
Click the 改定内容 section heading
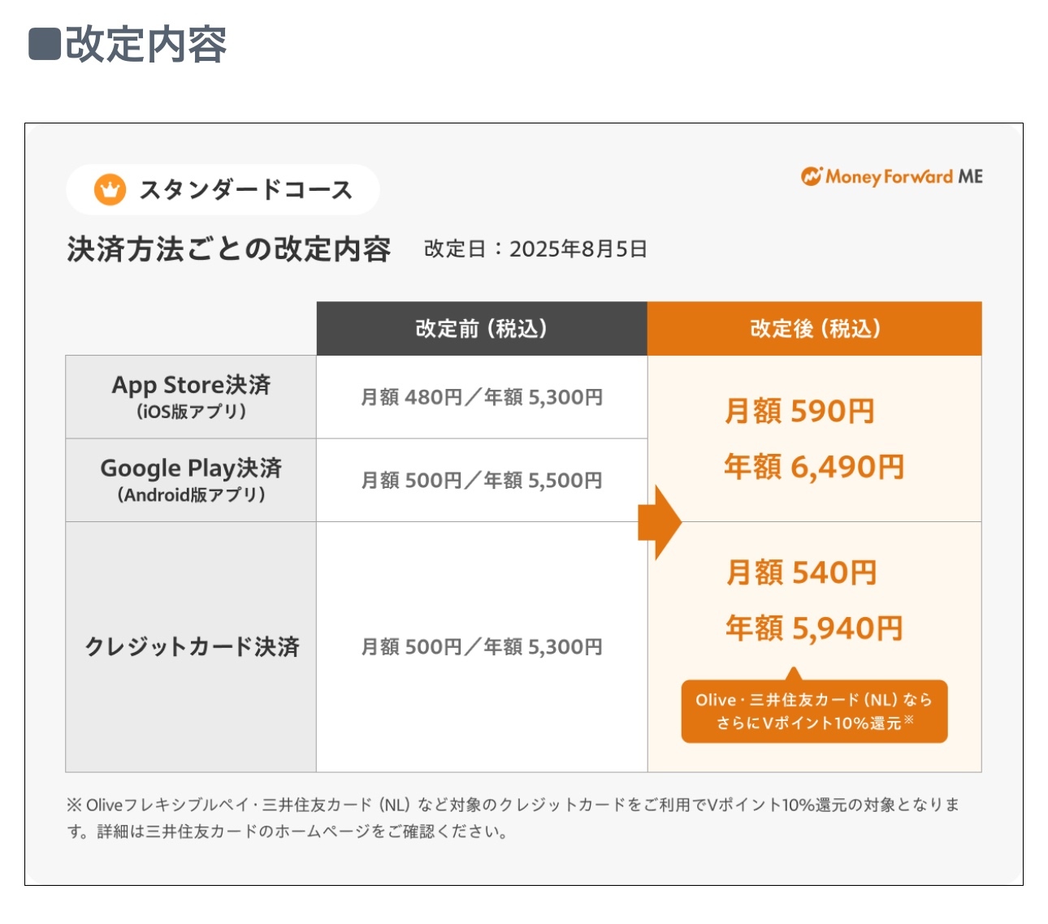pyautogui.click(x=128, y=44)
